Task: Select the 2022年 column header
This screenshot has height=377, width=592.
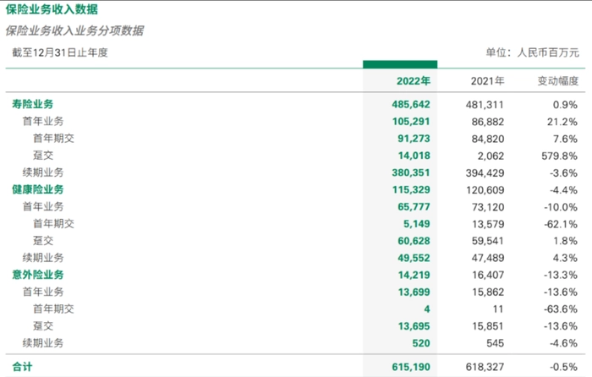Action: tap(414, 82)
